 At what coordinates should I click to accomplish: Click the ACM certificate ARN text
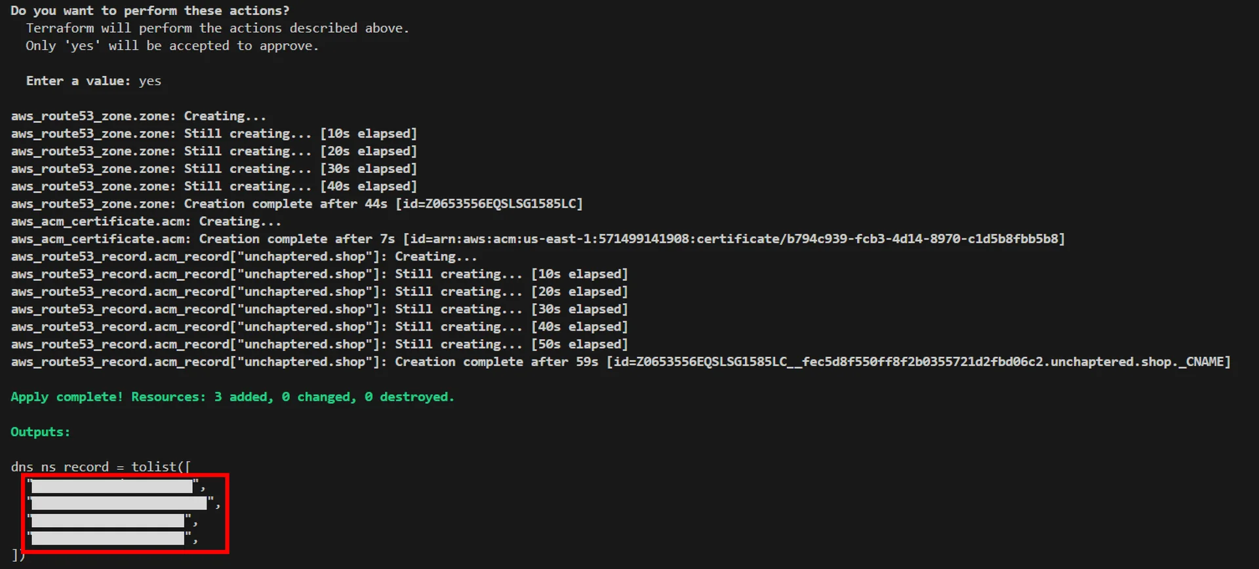(734, 240)
